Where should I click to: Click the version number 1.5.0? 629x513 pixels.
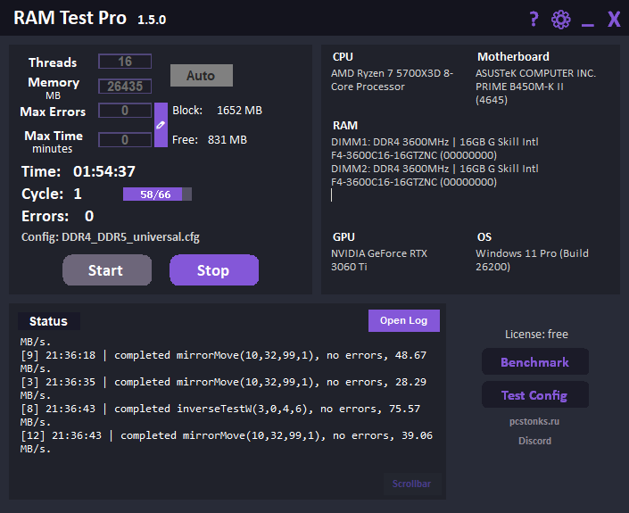(152, 20)
